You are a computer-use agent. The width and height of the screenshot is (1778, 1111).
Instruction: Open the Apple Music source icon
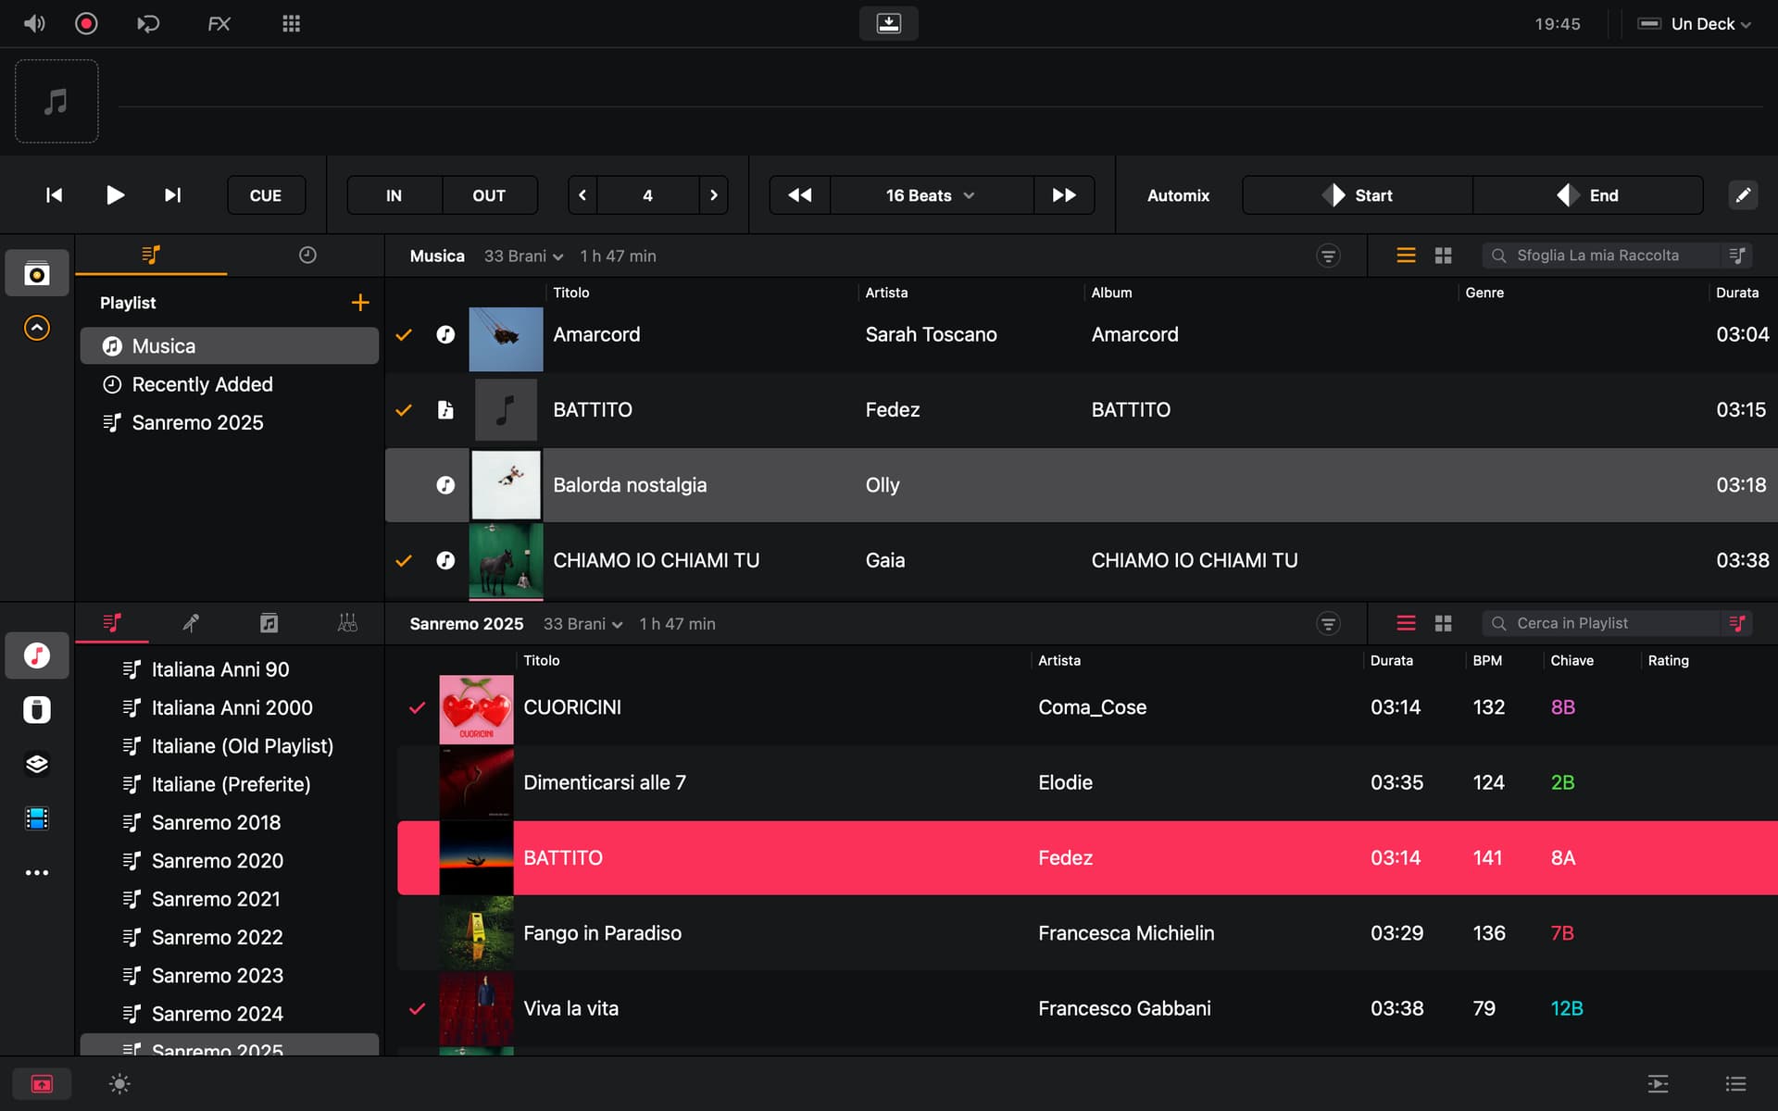[x=37, y=655]
